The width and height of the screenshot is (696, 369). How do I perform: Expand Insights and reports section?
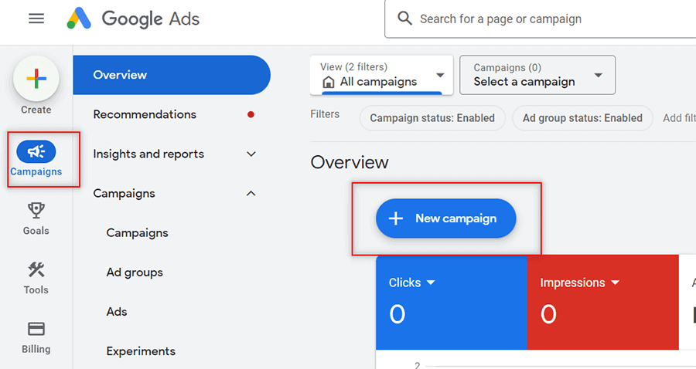pyautogui.click(x=251, y=154)
